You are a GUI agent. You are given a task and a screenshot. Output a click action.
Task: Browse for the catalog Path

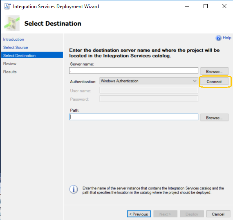point(214,118)
